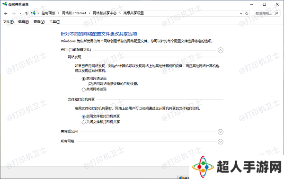Screen dimensions: 284x179
Task: Navigate to 网络和 Internet breadcrumb
Action: coord(74,13)
